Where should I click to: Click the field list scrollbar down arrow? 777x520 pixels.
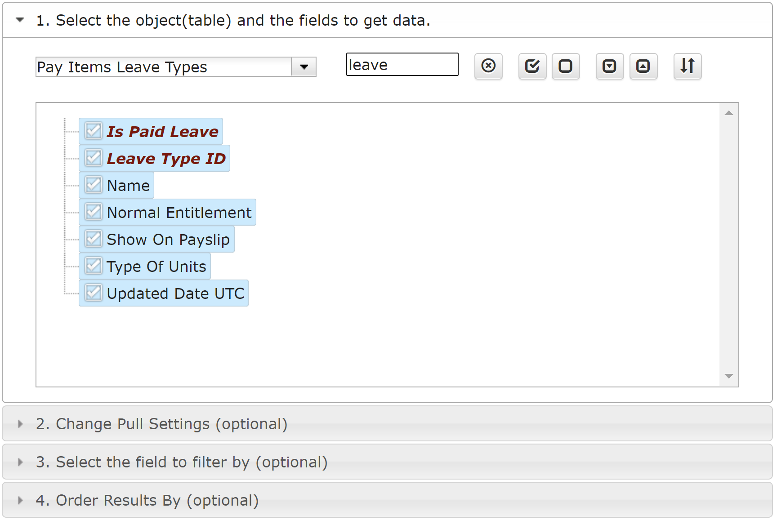tap(729, 376)
